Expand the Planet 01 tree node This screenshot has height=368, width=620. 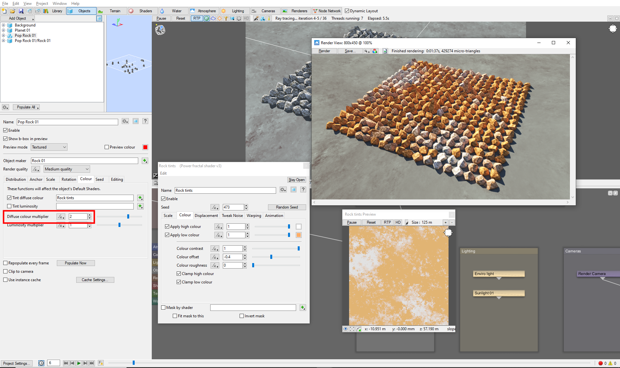click(3, 30)
